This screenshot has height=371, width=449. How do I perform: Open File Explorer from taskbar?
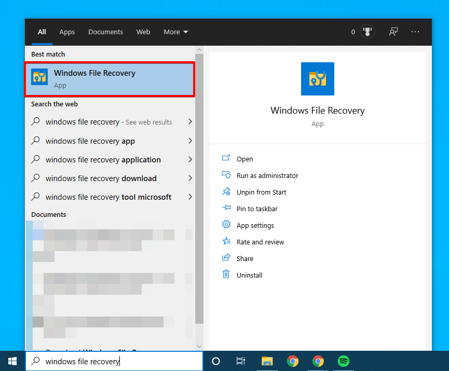click(x=267, y=361)
